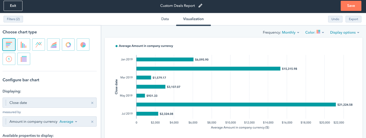Open the Average aggregation dropdown
366x138 pixels.
click(69, 122)
